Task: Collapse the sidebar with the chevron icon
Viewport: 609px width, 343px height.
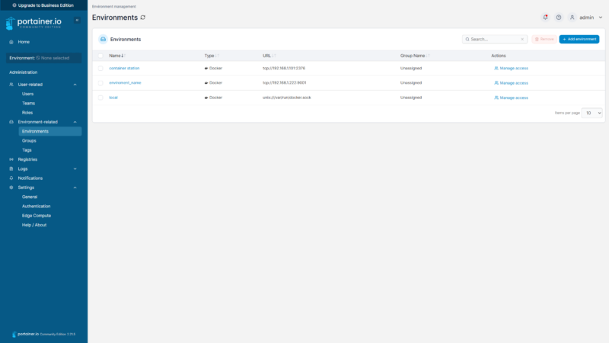Action: pos(77,20)
